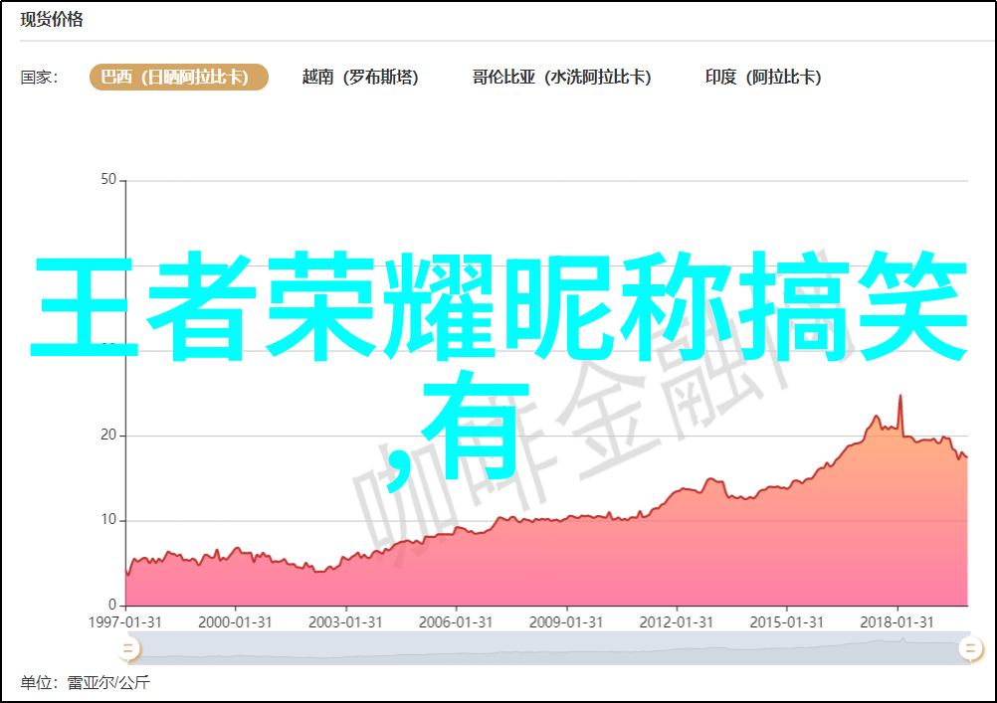This screenshot has width=997, height=703.
Task: Click the 1997-01-31 x-axis label
Action: click(125, 622)
